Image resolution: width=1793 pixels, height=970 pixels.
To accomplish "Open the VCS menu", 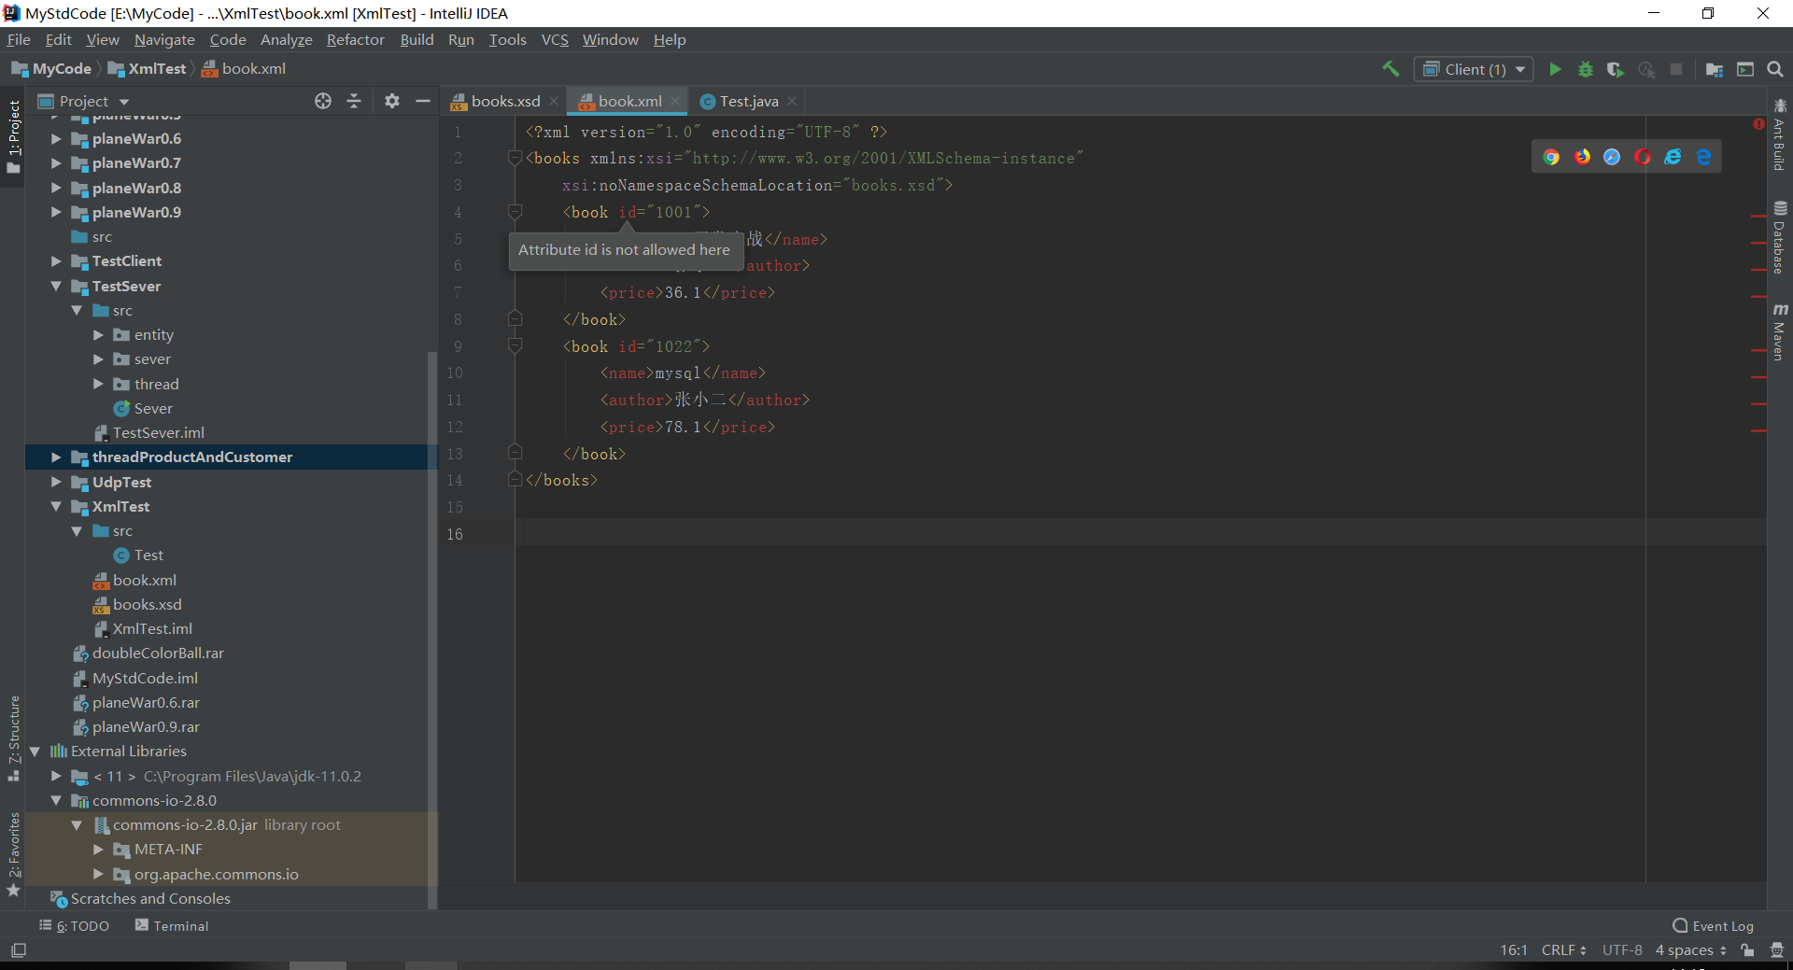I will tap(555, 39).
